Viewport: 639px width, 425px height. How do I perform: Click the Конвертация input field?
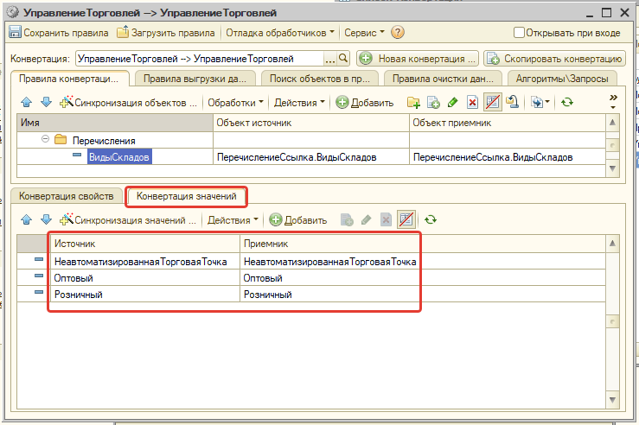coord(200,59)
